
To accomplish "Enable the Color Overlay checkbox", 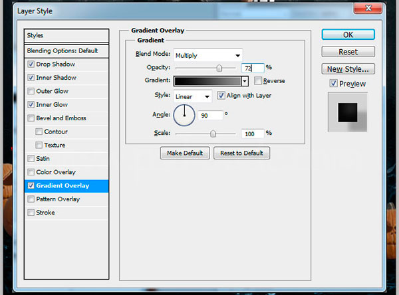I will (31, 172).
